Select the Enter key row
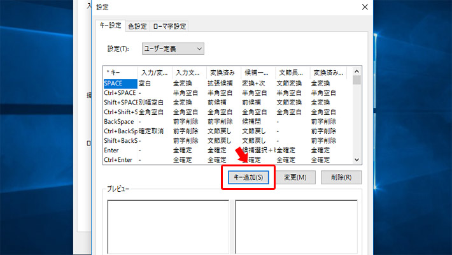452x255 pixels. tap(120, 150)
